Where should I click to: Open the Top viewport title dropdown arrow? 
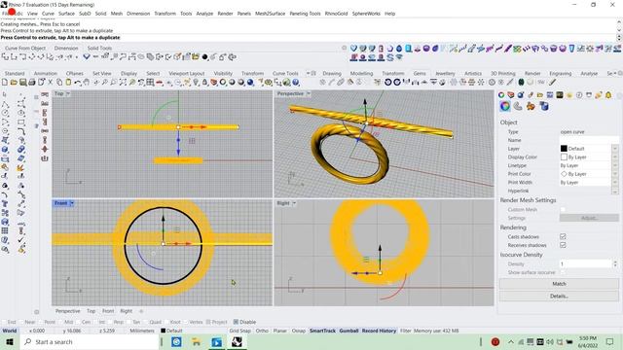point(68,93)
